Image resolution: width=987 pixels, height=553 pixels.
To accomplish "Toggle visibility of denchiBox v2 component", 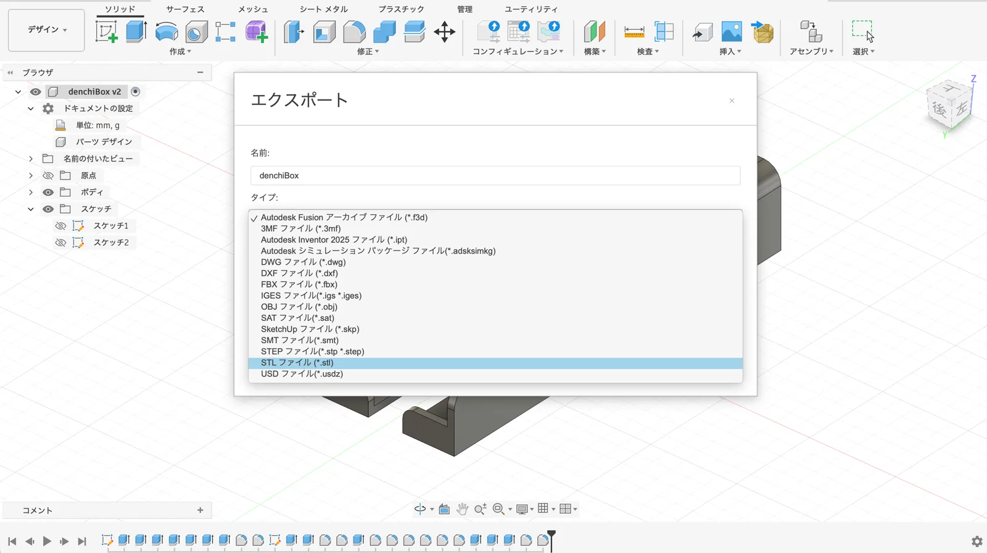I will coord(35,92).
